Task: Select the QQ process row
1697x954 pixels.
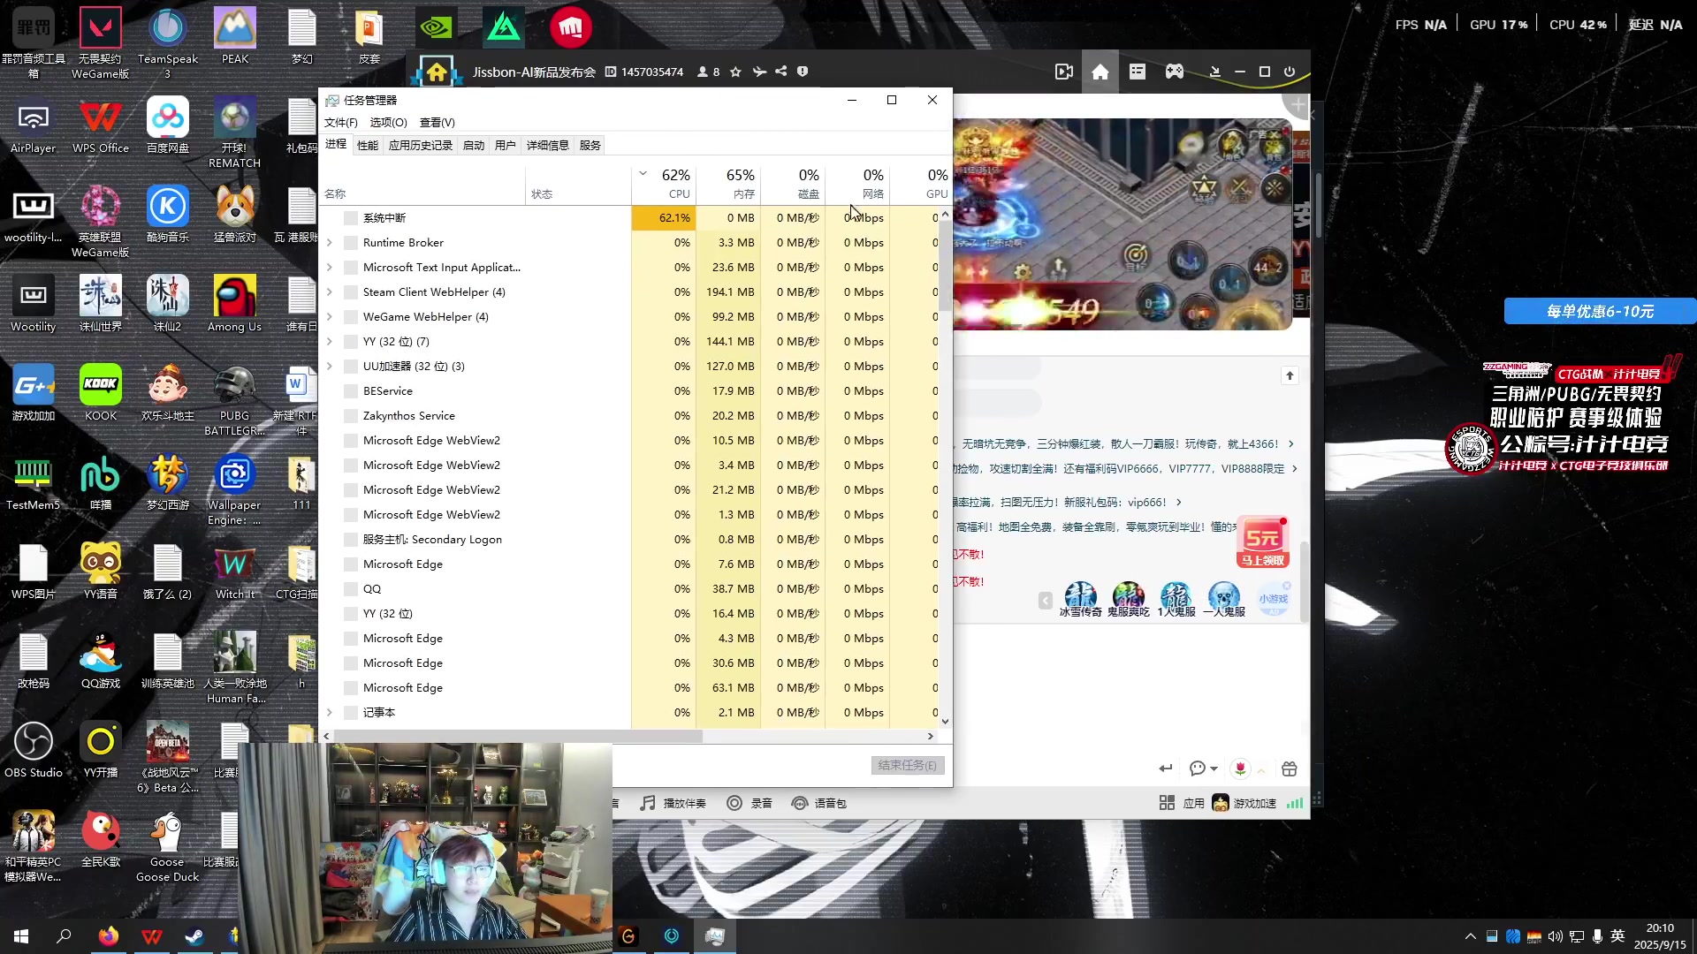Action: (x=629, y=588)
